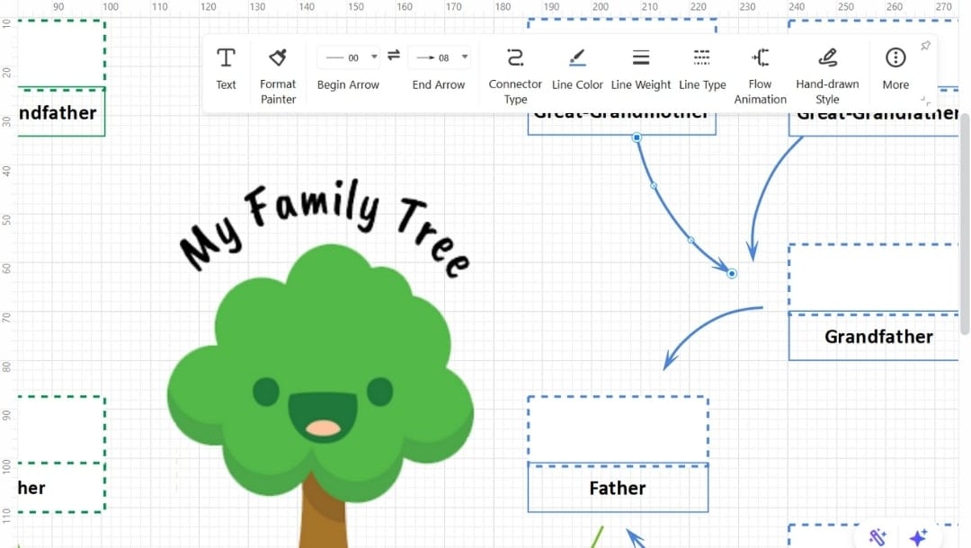Click the Begin Arrow label
971x548 pixels.
point(348,84)
